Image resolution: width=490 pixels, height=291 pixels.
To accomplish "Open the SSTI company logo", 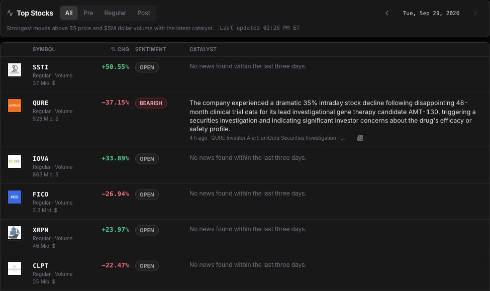I will coord(15,70).
